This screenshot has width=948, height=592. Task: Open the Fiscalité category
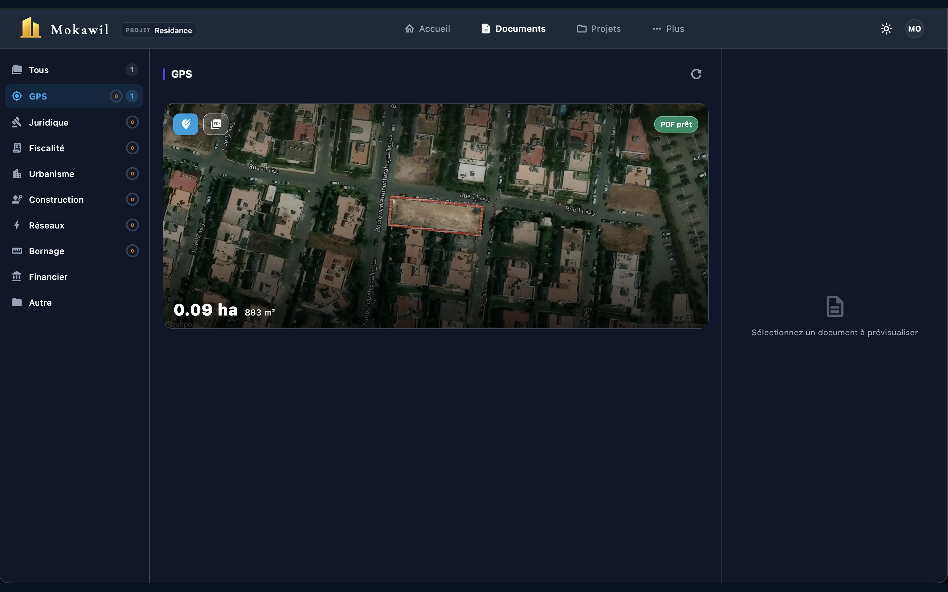[x=74, y=148]
